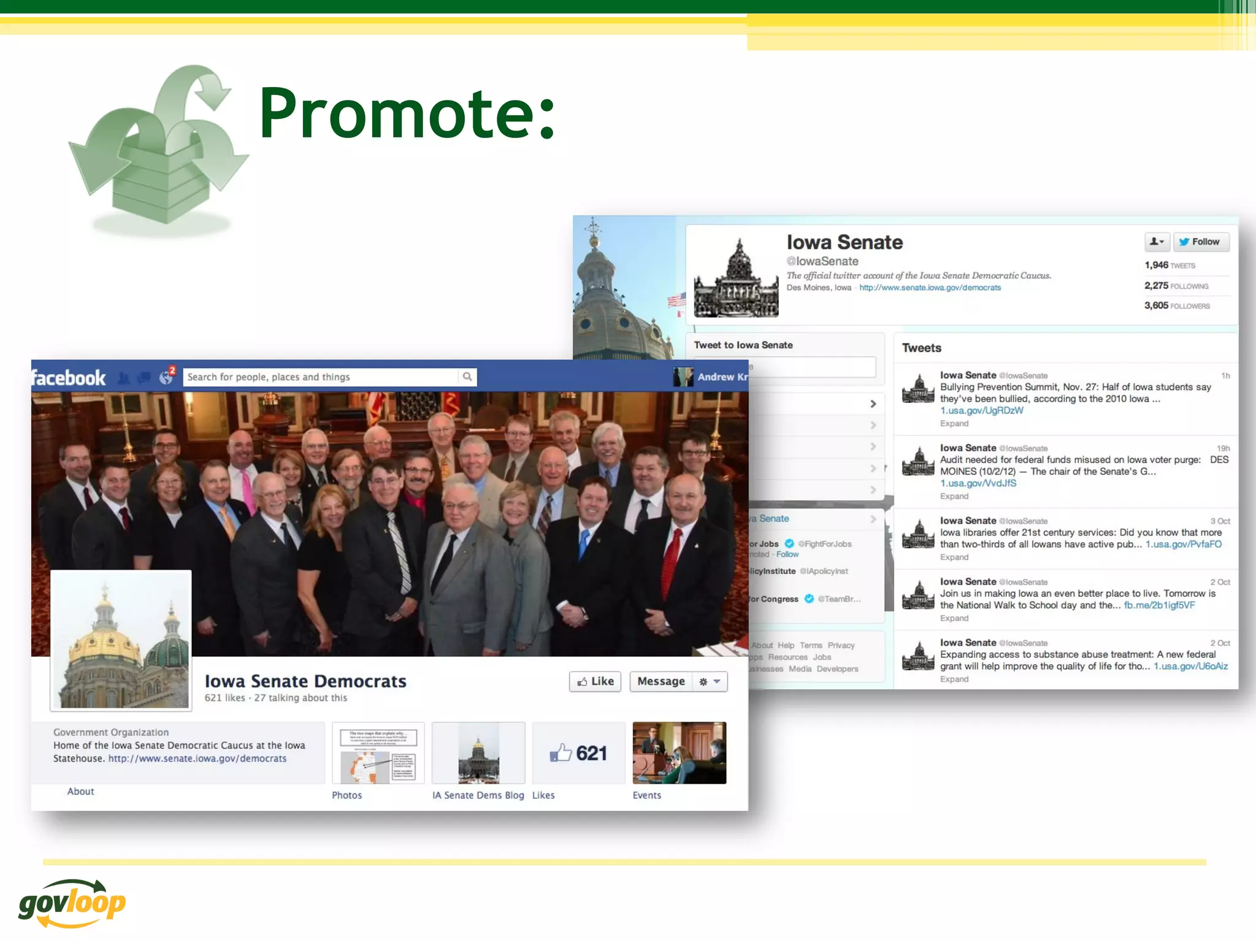Open fb.me/2b1igf5VF tweet link

1159,605
